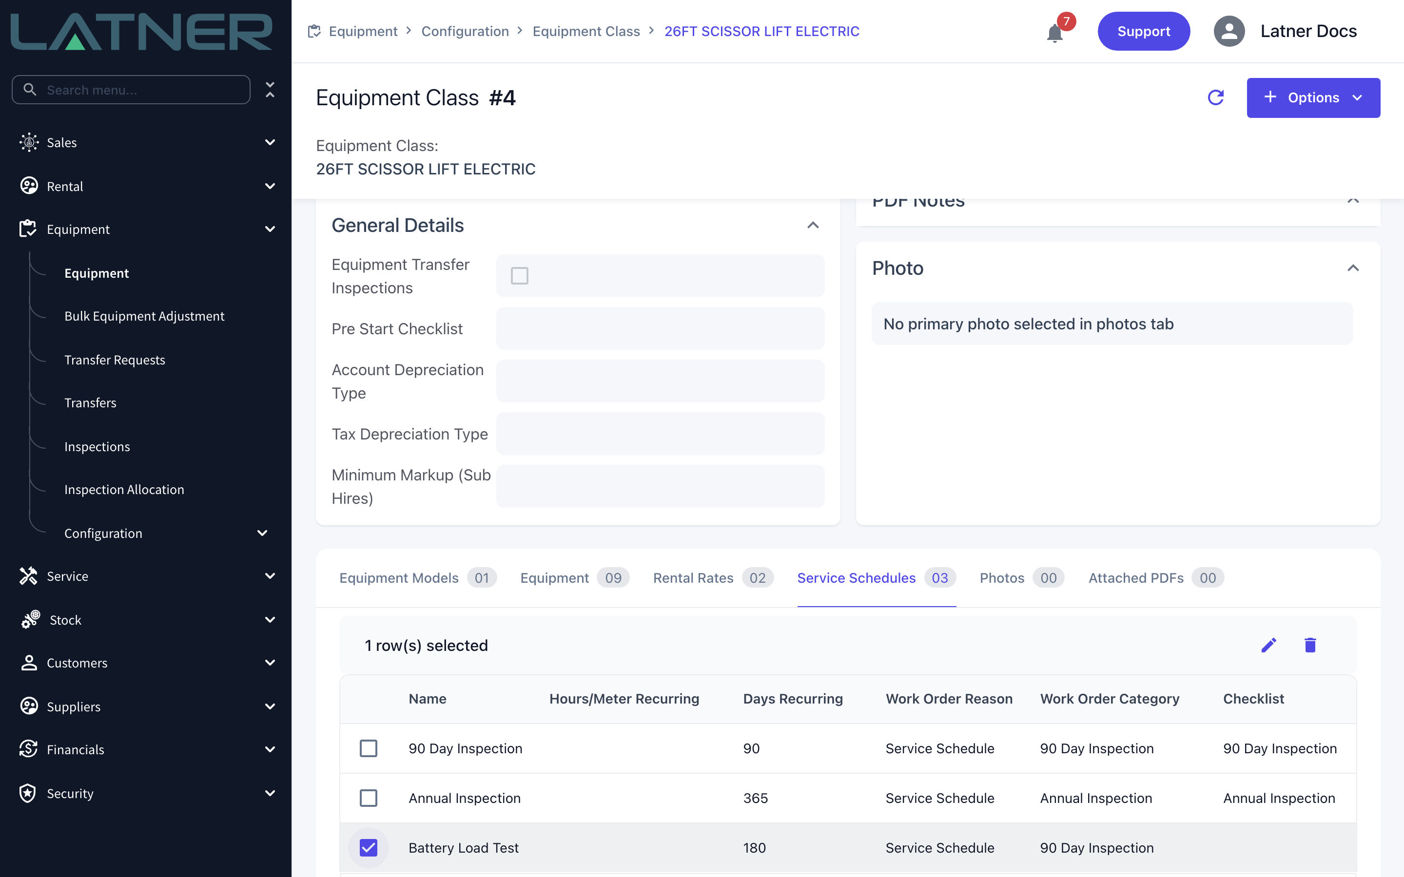Expand the Financials menu chevron
Screen dimensions: 1404x877
(270, 749)
